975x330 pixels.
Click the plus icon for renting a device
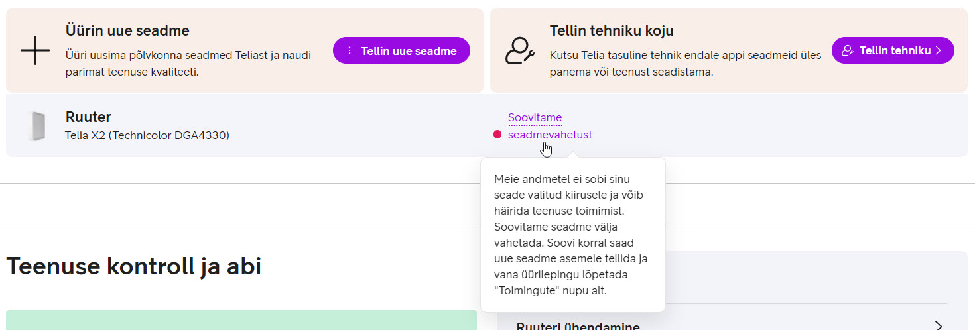tap(35, 51)
